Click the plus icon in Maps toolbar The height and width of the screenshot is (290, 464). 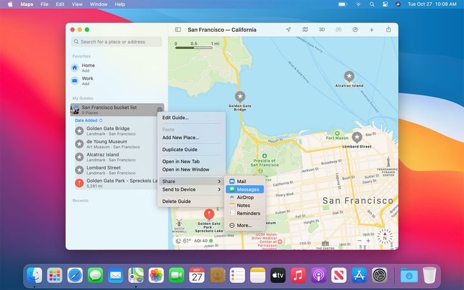[372, 30]
